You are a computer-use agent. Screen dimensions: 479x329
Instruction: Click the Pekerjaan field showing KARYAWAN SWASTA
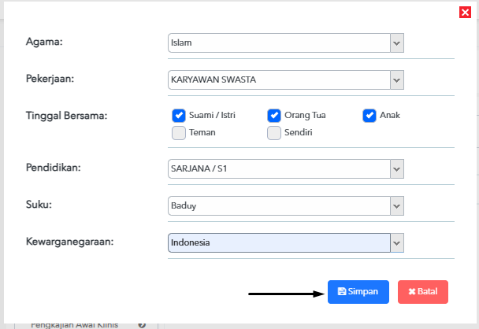[279, 80]
